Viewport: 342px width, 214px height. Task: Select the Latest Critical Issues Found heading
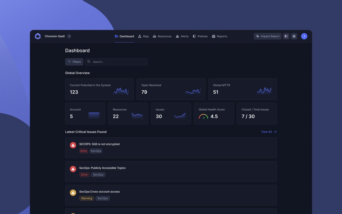(86, 132)
